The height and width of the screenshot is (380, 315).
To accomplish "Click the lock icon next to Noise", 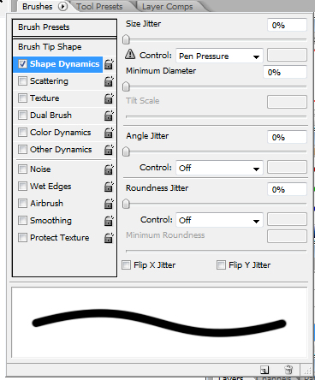I will coord(109,169).
